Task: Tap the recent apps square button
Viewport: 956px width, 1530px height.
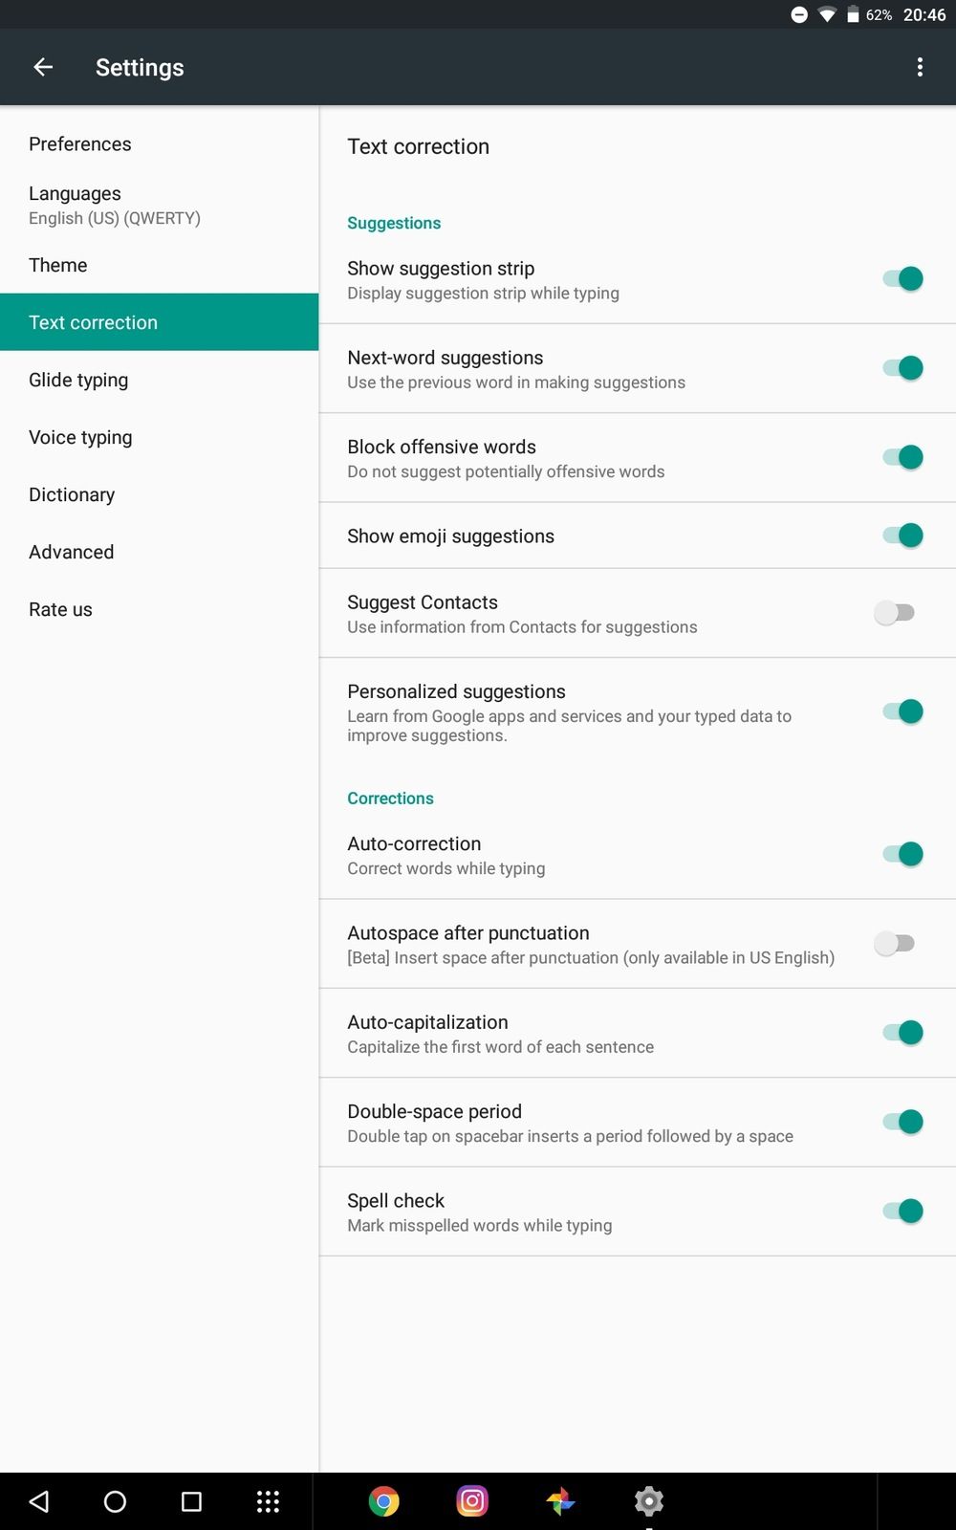Action: [191, 1501]
